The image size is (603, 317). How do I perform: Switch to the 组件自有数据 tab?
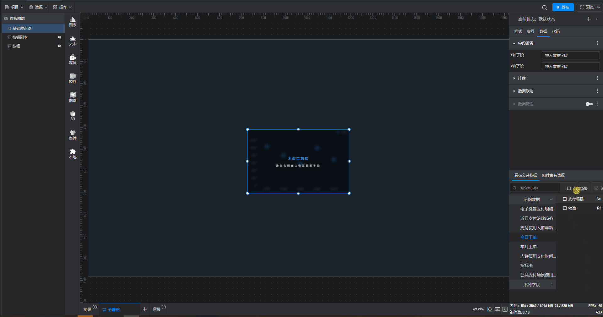(553, 175)
